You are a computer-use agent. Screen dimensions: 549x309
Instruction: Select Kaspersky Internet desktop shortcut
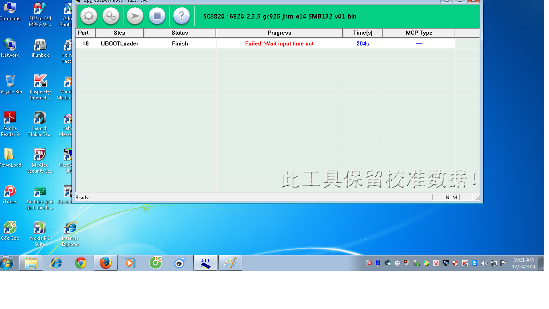40,87
